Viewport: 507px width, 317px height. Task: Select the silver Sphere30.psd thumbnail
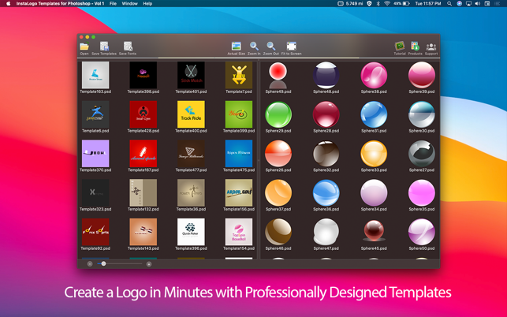pos(422,114)
